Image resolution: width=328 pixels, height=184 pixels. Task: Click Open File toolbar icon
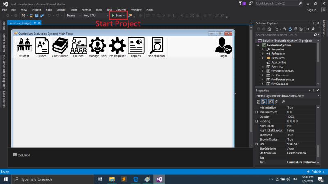coord(32,16)
